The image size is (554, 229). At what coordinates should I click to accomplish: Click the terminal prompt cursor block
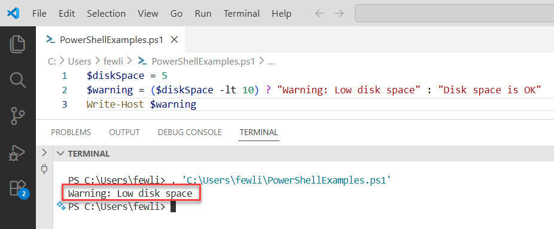(173, 207)
